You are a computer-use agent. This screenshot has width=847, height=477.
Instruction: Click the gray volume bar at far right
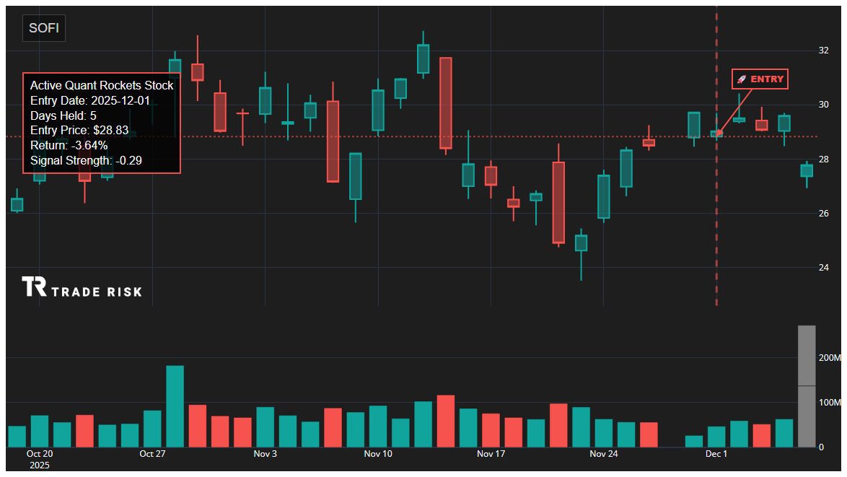(x=807, y=386)
